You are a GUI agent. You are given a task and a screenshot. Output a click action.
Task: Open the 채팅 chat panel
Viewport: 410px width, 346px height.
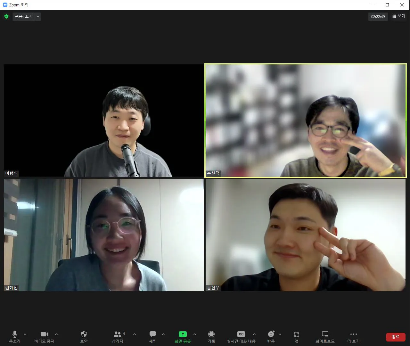pyautogui.click(x=153, y=337)
